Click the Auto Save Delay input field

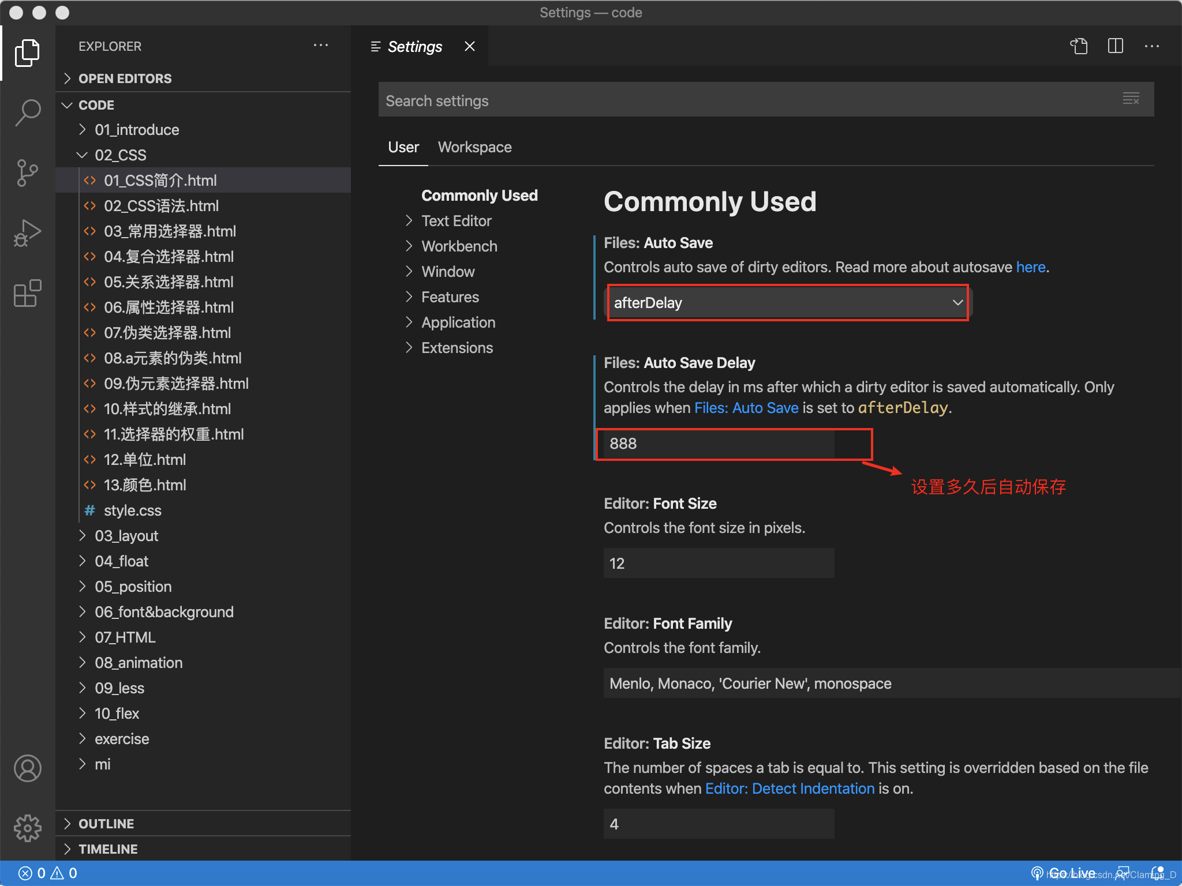point(719,444)
